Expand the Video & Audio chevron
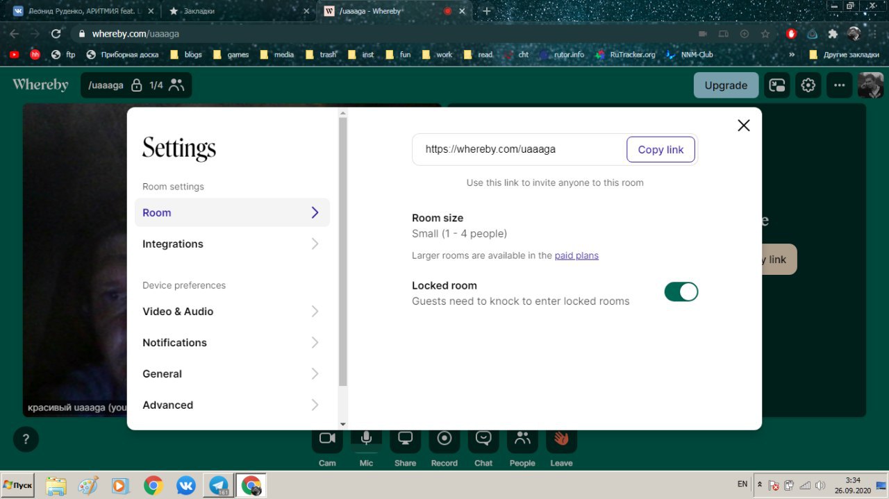889x499 pixels. (315, 311)
